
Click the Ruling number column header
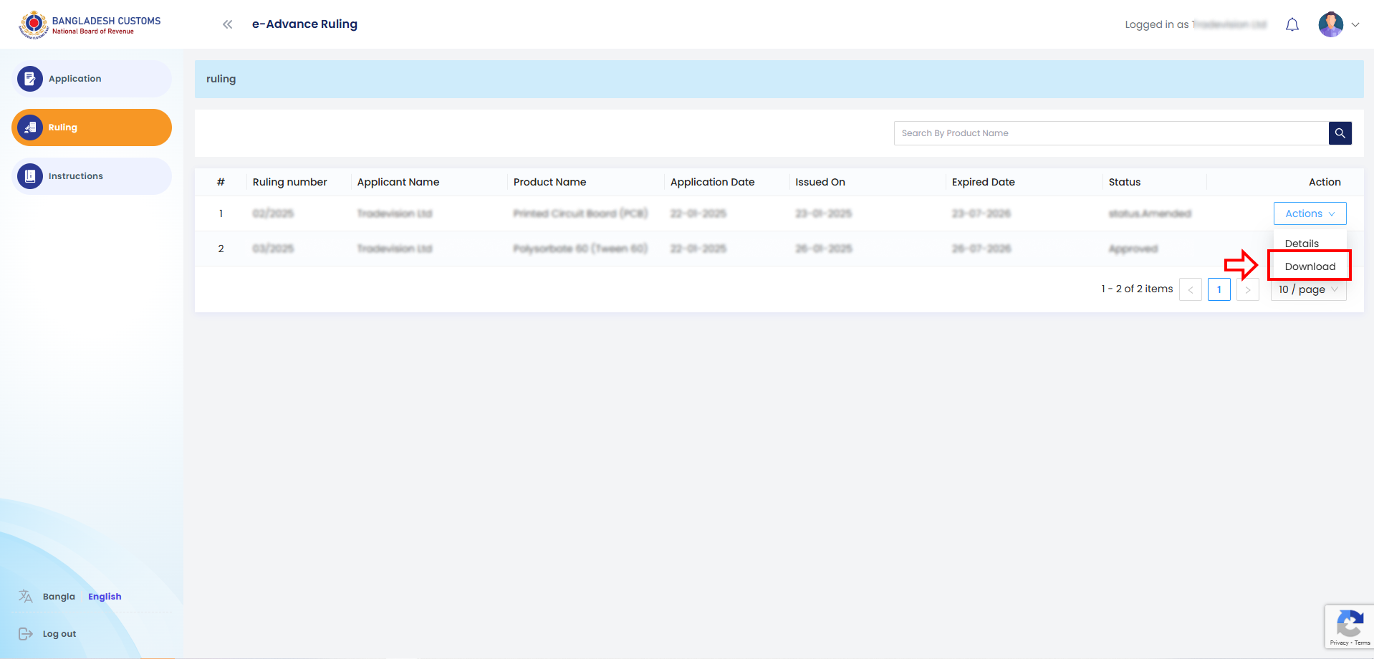point(289,182)
